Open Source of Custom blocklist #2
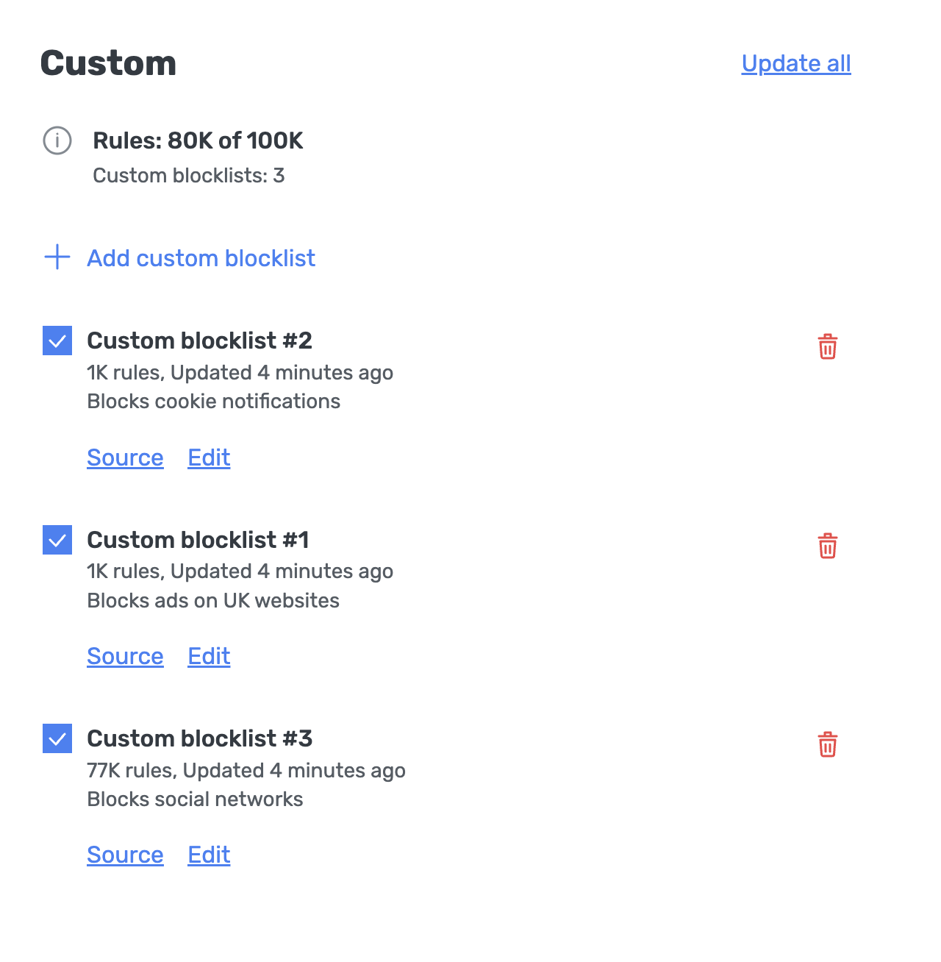Viewport: 941px width, 962px height. click(125, 457)
